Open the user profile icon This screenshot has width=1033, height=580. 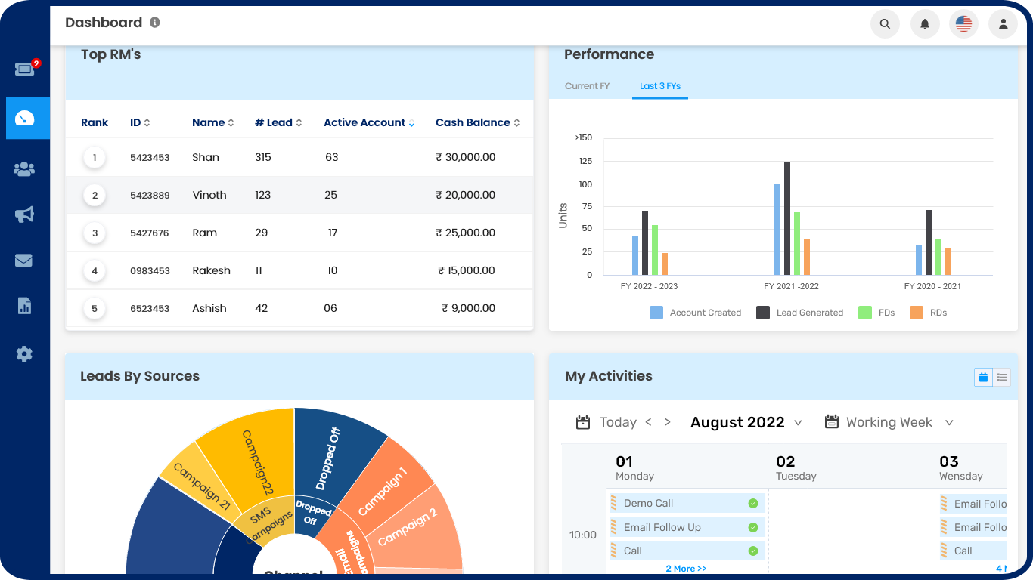[x=1003, y=24]
